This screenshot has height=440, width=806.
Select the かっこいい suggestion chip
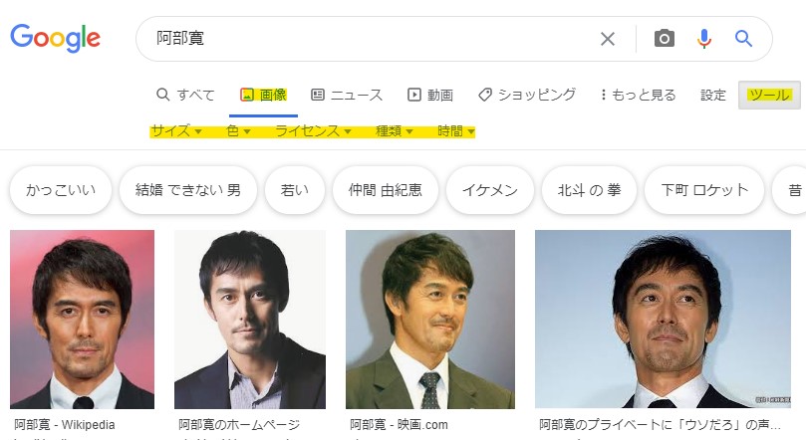tap(61, 190)
